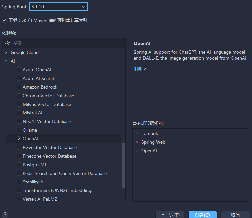The height and width of the screenshot is (218, 252).
Task: Enable the Ollama dependency checkbox
Action: point(19,130)
